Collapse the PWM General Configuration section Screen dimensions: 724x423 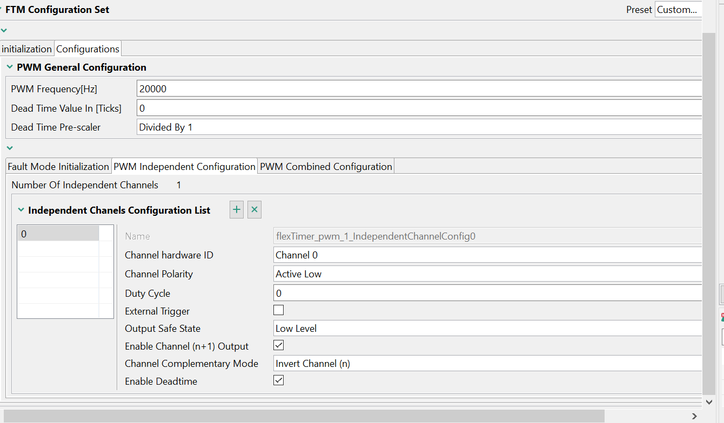[9, 67]
